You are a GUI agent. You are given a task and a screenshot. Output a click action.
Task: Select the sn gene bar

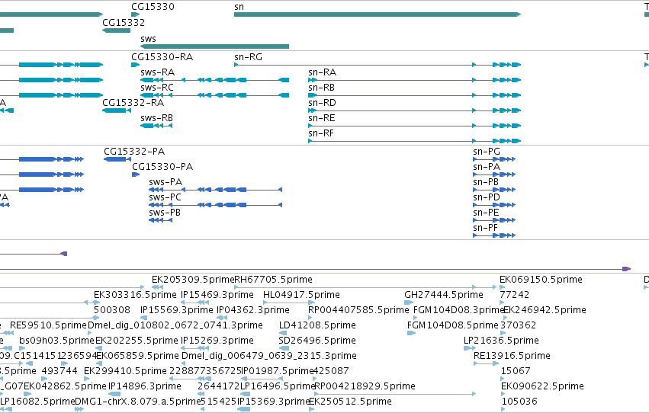click(x=377, y=14)
